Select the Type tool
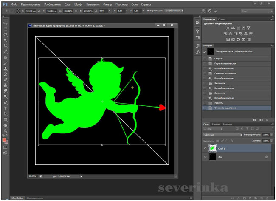 (x=5, y=108)
